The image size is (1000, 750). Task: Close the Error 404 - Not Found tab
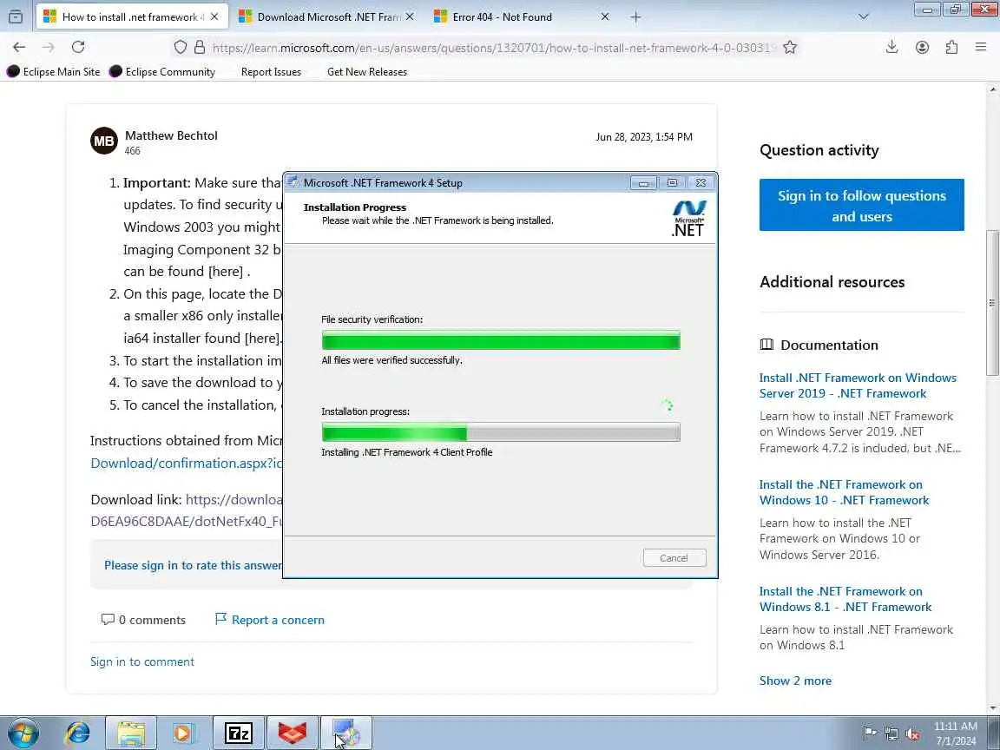[x=604, y=17]
